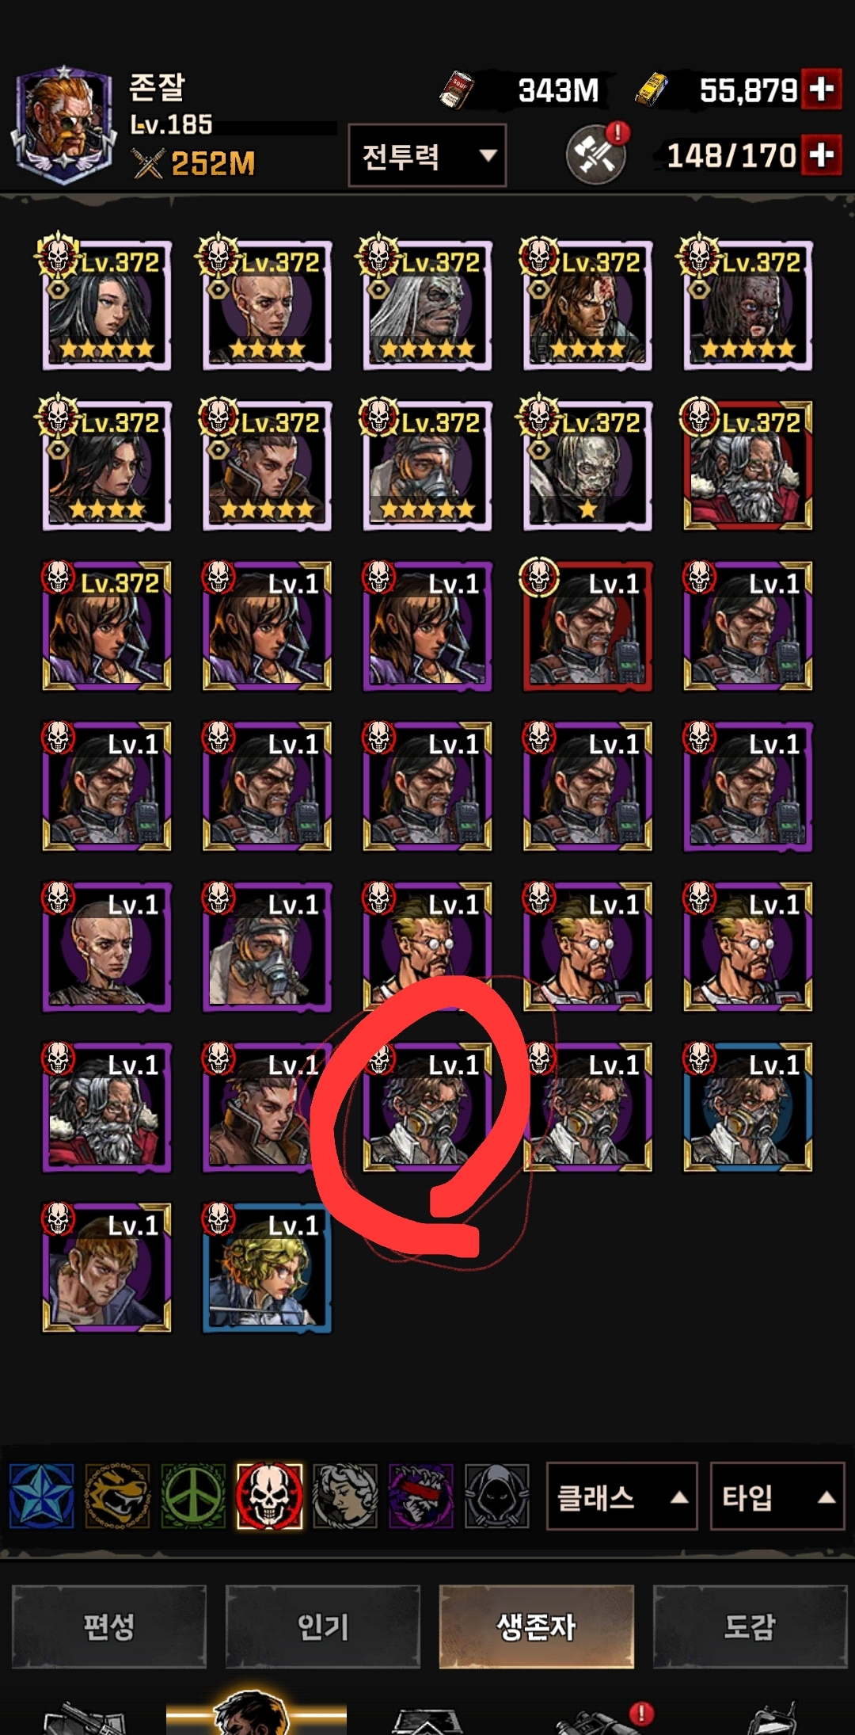Image resolution: width=855 pixels, height=1735 pixels.
Task: Increase the 148/170 survivor capacity with plus
Action: coord(821,154)
